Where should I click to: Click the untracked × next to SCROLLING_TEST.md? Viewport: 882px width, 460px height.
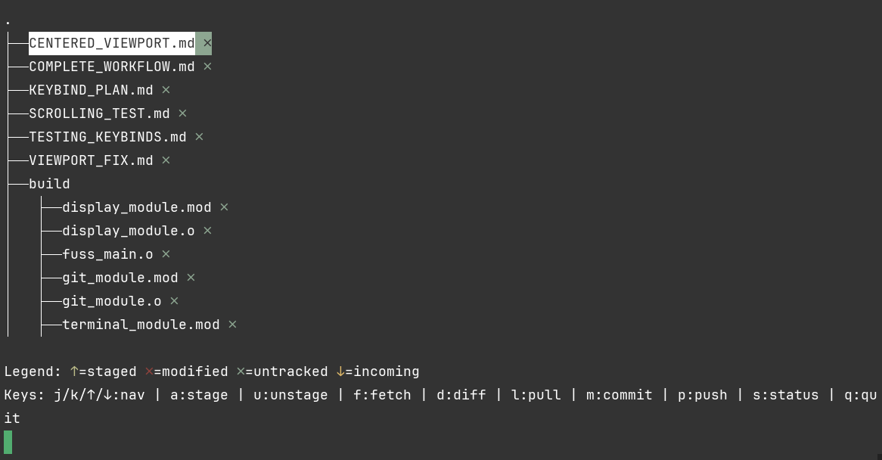point(182,113)
